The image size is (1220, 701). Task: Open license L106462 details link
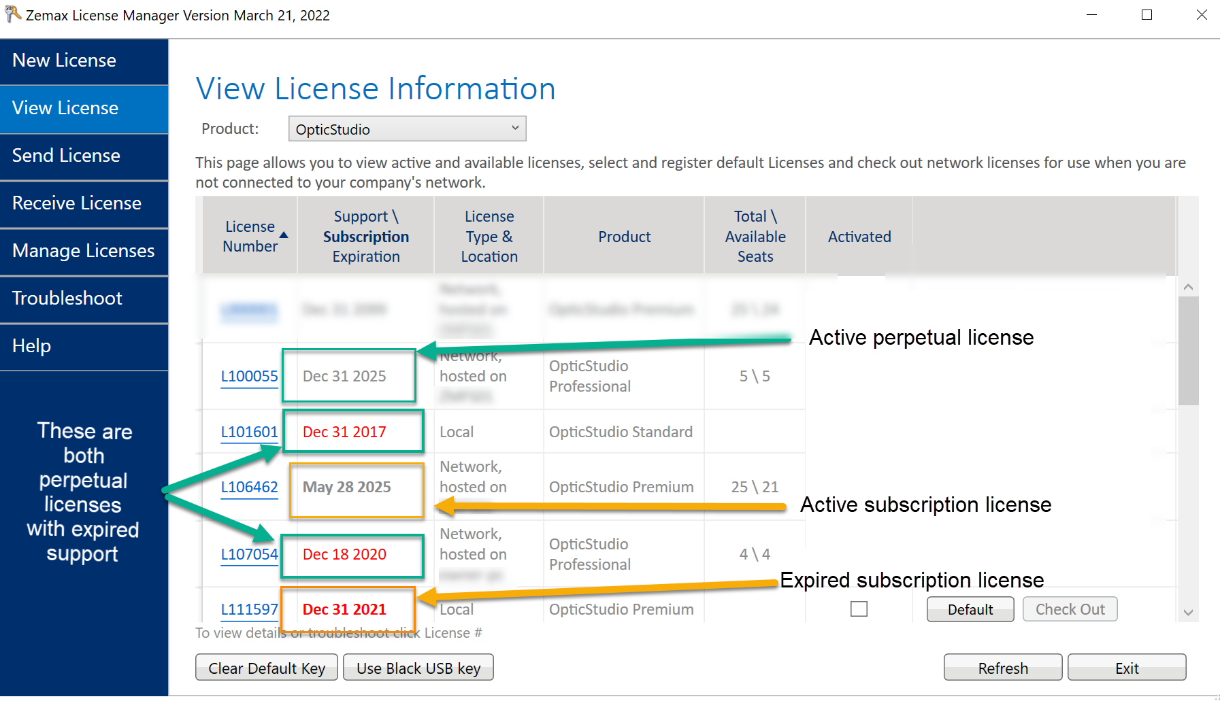point(249,488)
